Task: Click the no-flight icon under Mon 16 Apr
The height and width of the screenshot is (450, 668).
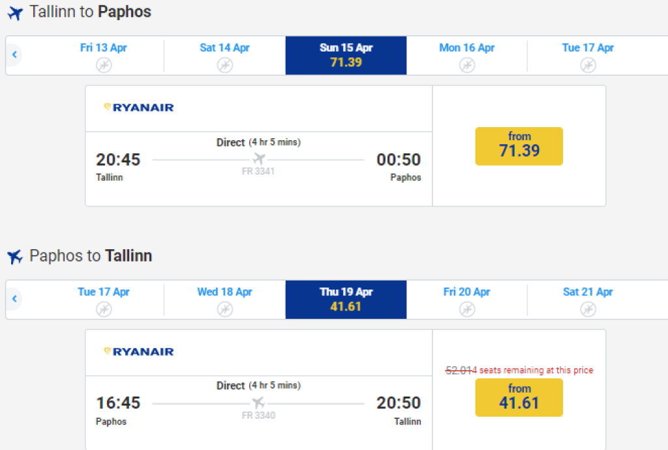Action: pyautogui.click(x=467, y=65)
